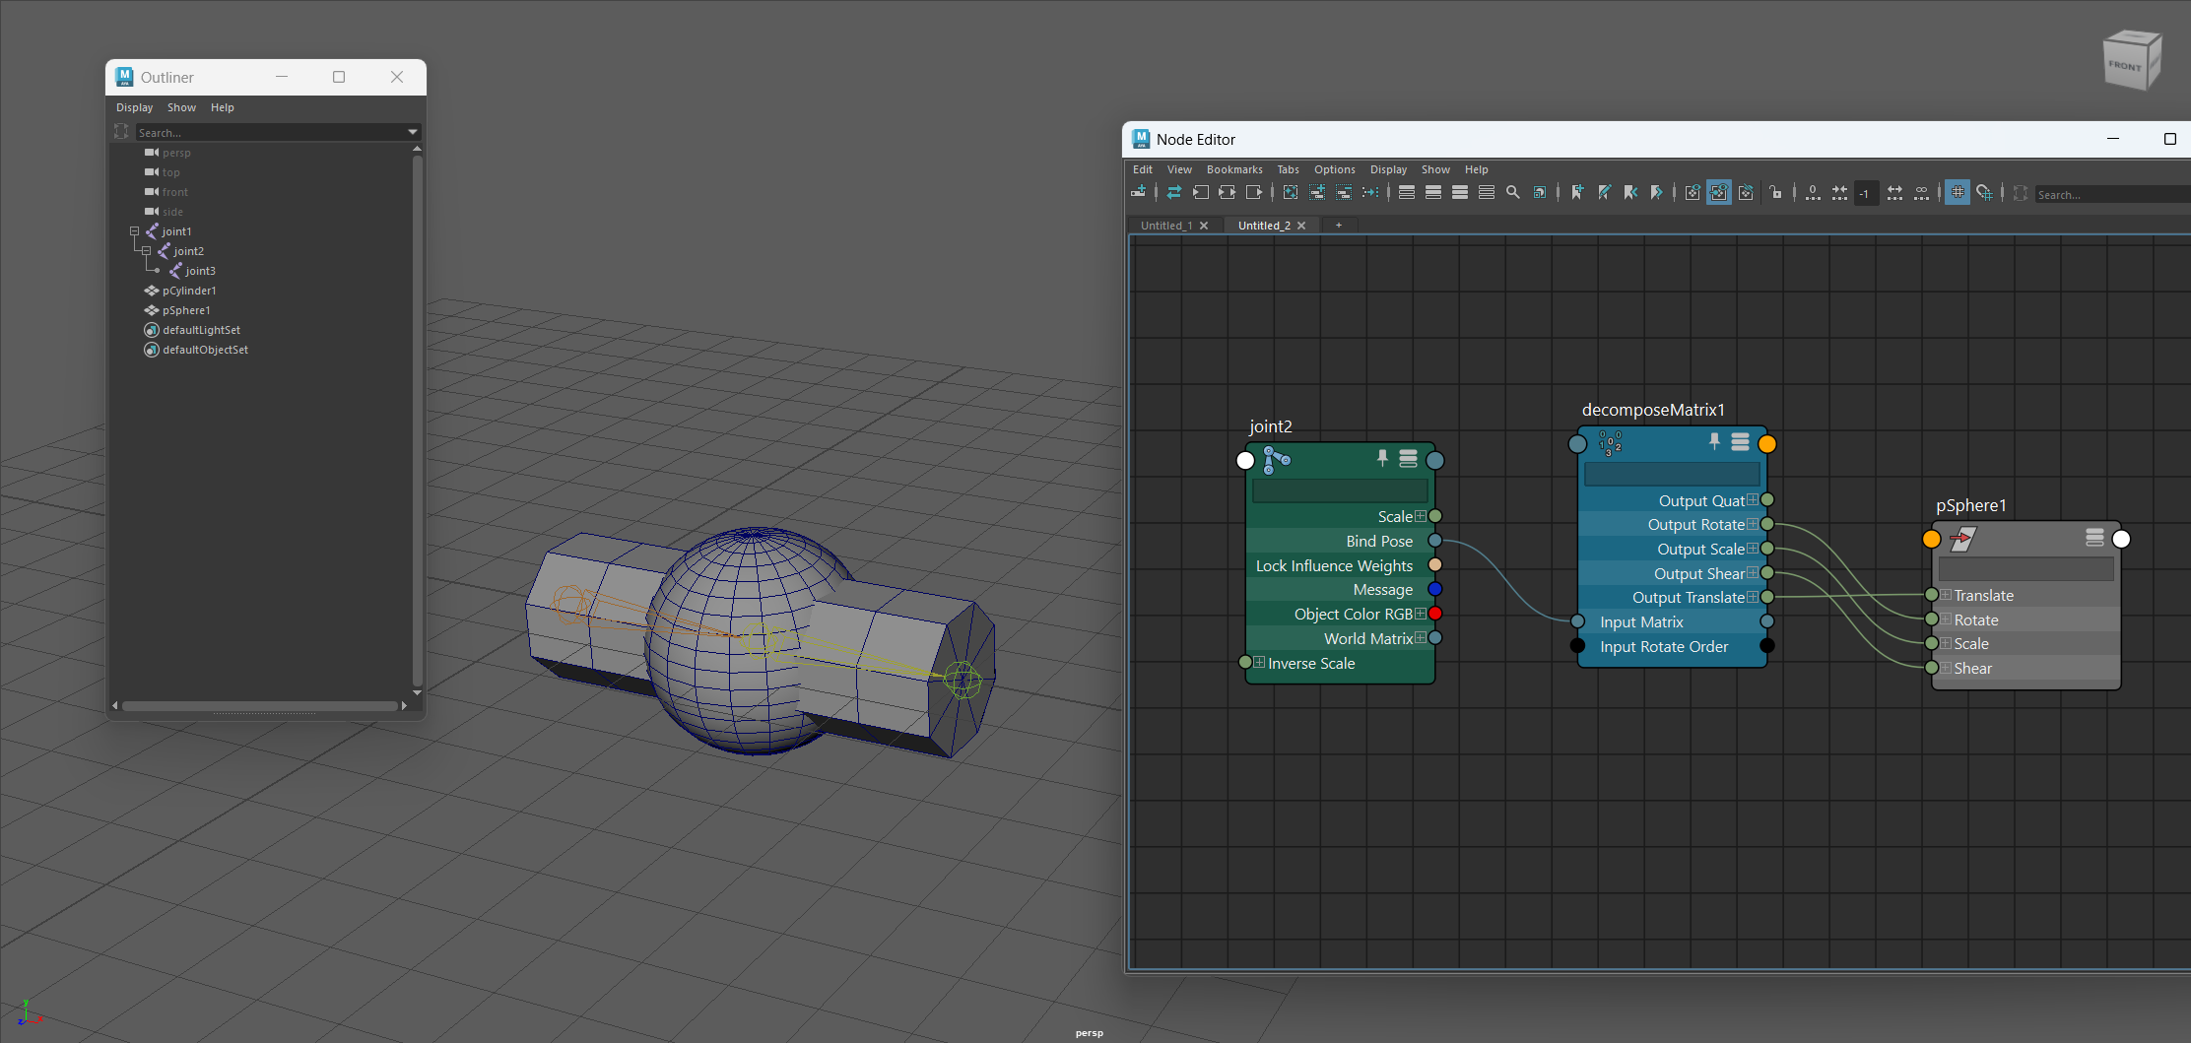Click the red Object Color RGB port
Screen dimensions: 2191x1043
pyautogui.click(x=1435, y=614)
